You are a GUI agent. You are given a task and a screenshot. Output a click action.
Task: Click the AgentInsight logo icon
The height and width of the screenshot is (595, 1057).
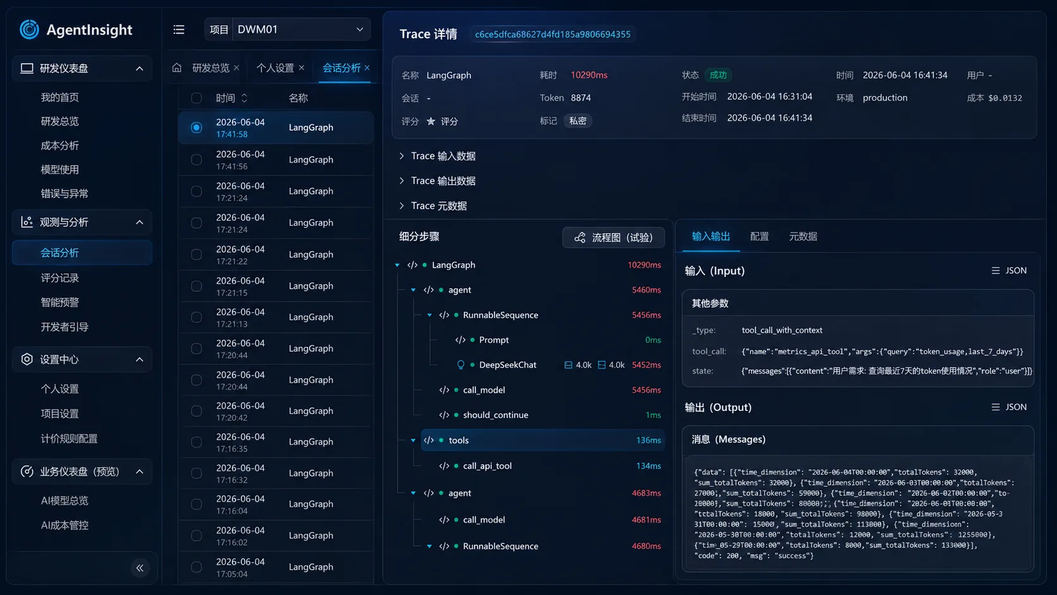click(29, 29)
